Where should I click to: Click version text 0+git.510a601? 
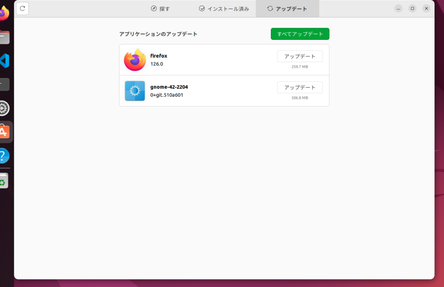tap(166, 95)
